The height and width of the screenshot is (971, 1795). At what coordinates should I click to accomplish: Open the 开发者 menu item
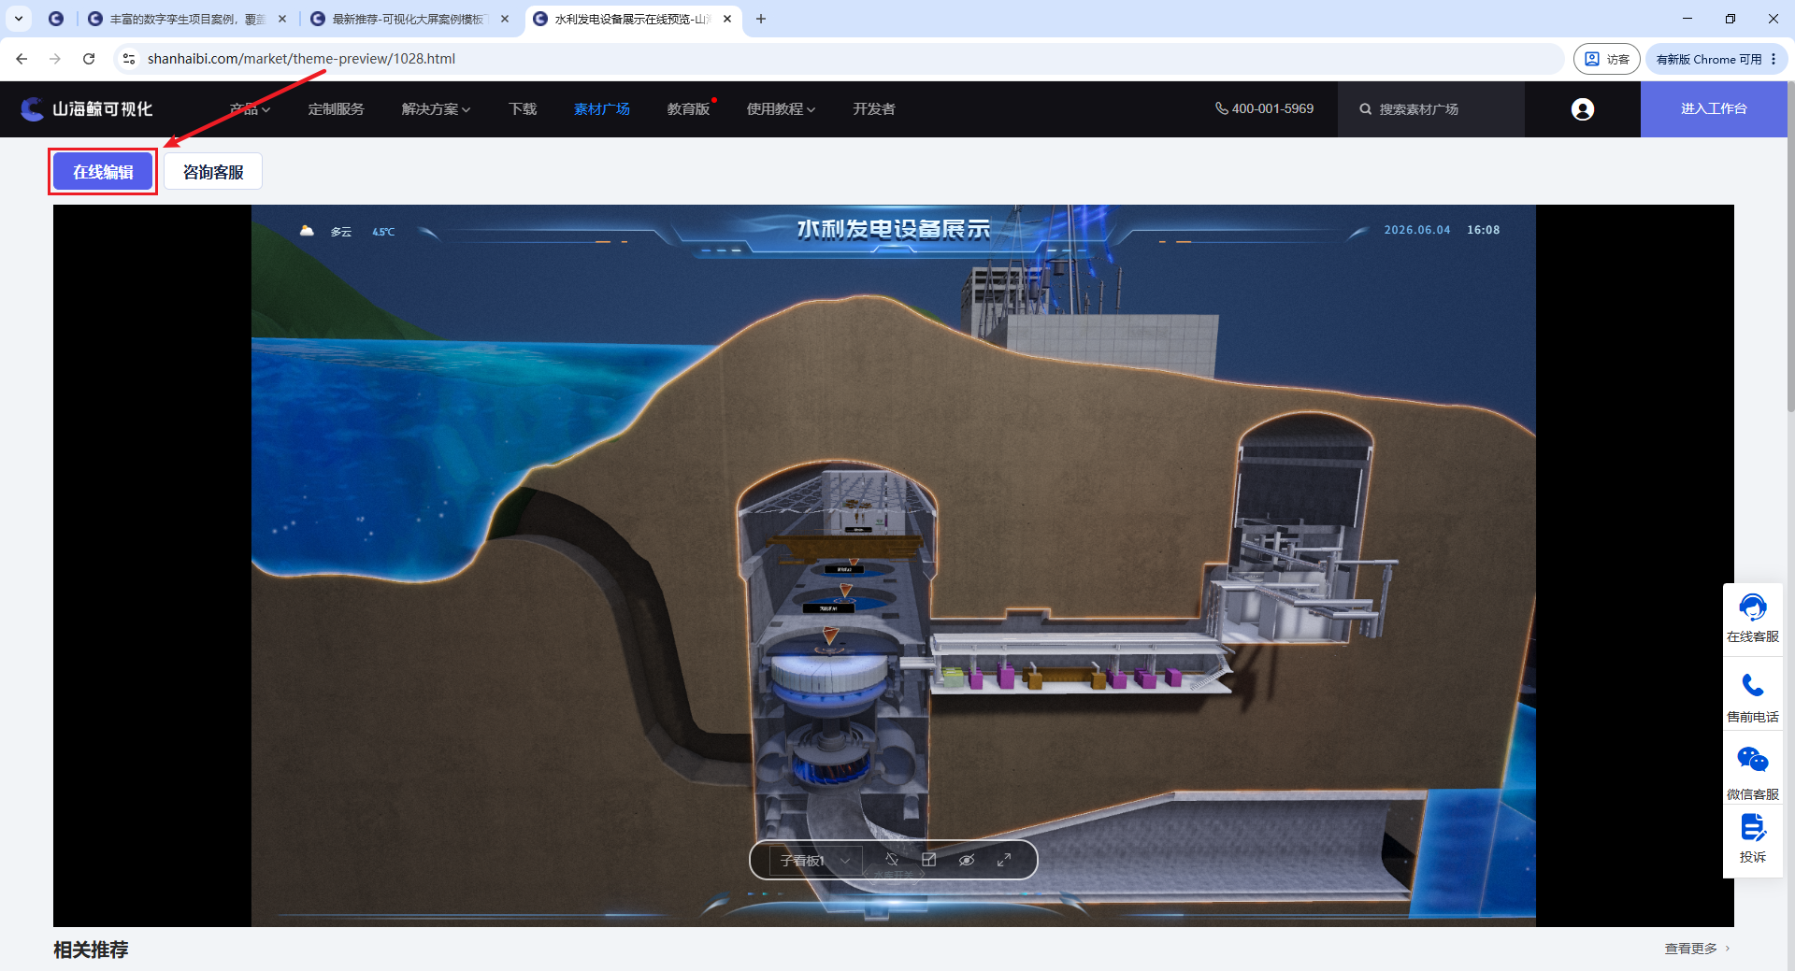pos(874,109)
